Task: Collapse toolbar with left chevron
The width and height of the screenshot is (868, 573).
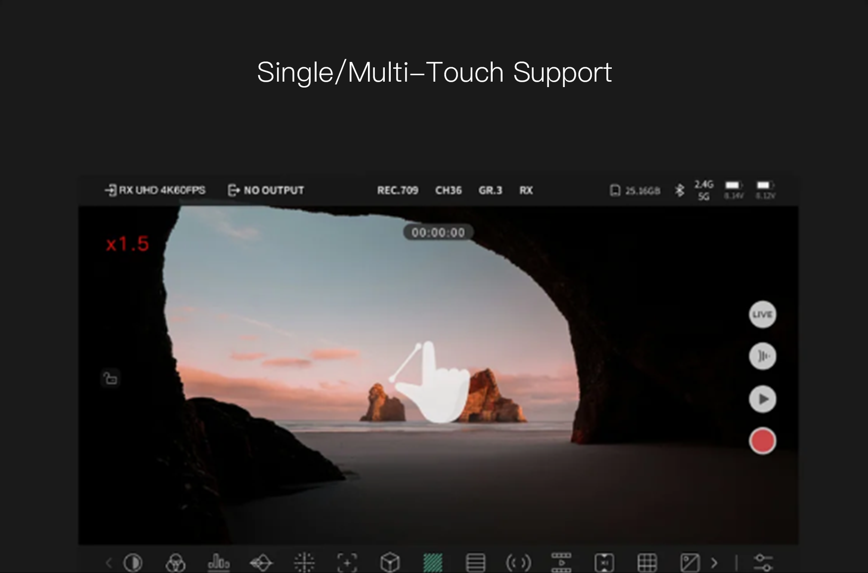Action: pyautogui.click(x=109, y=563)
